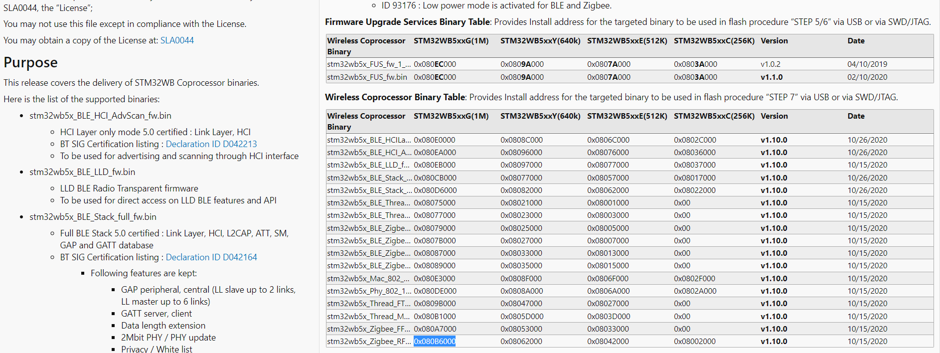Click the stm32wb5x_BLE_HCILa binary name cell
Image resolution: width=940 pixels, height=353 pixels.
pos(369,140)
